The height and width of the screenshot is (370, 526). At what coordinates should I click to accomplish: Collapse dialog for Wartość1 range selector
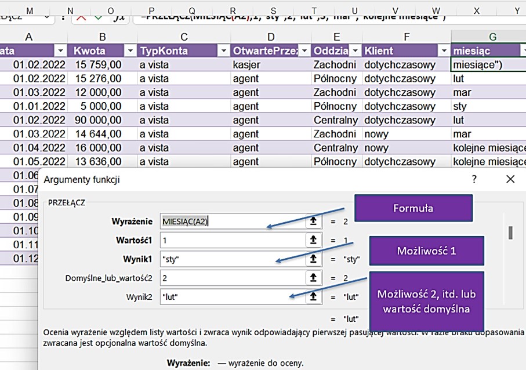[x=313, y=240]
